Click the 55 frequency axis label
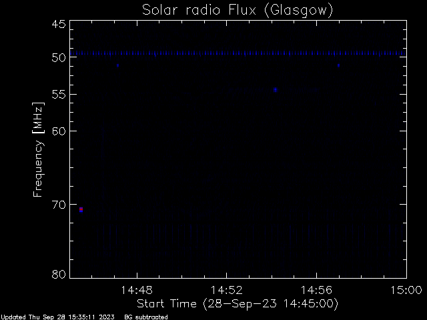 pyautogui.click(x=59, y=95)
